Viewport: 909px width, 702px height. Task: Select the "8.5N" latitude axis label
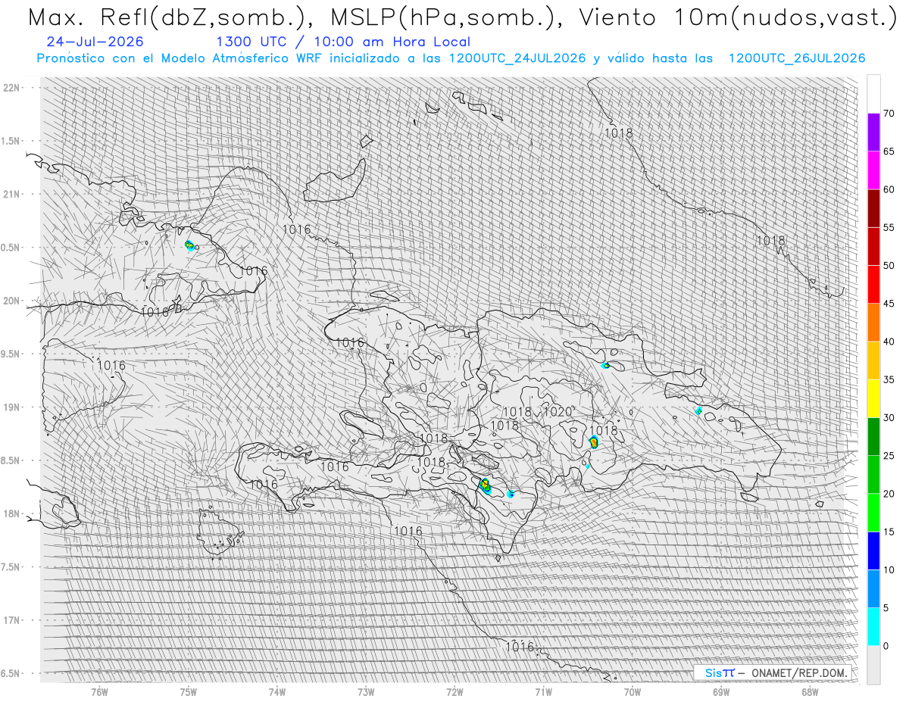pos(11,460)
